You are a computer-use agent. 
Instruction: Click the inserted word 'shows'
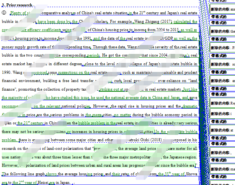click(x=52, y=174)
